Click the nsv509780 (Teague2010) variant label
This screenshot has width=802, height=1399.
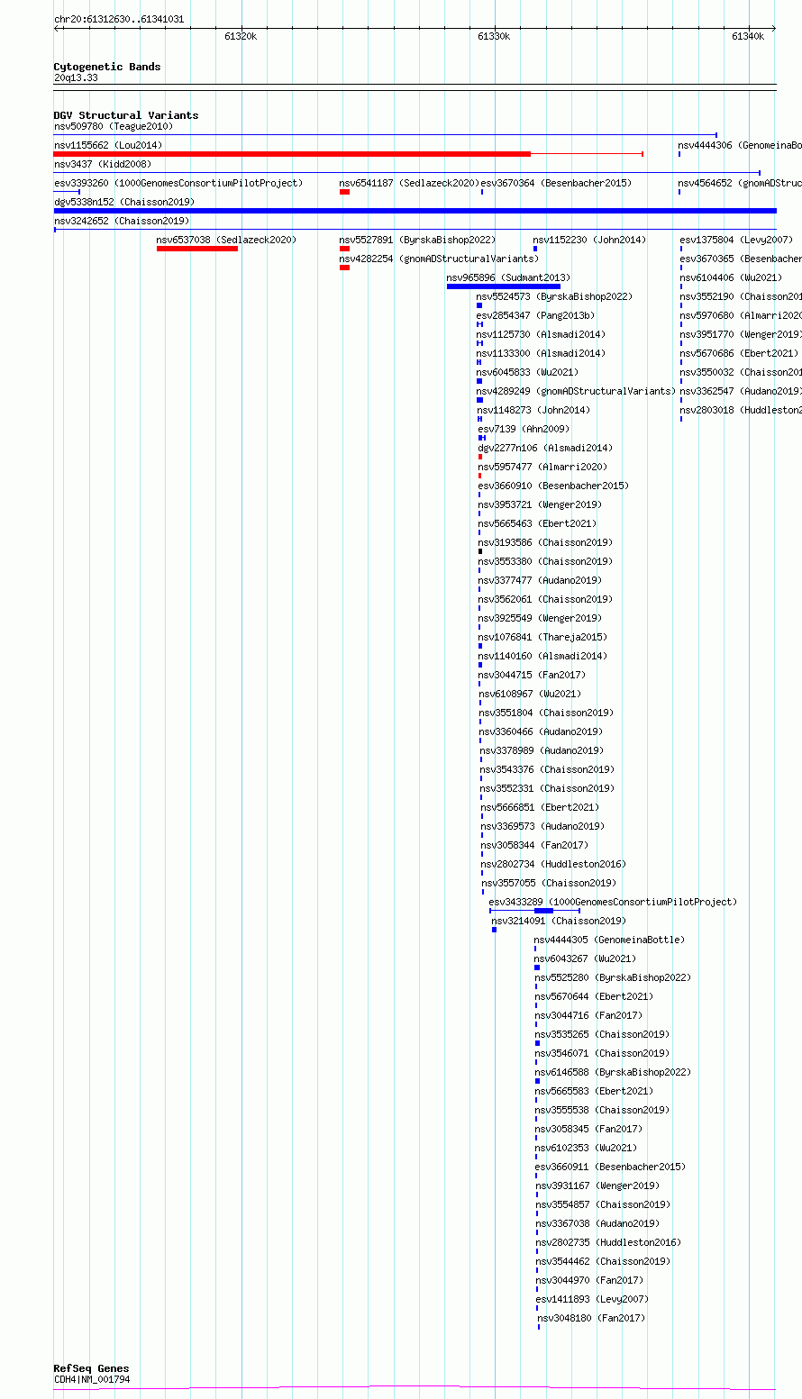114,126
